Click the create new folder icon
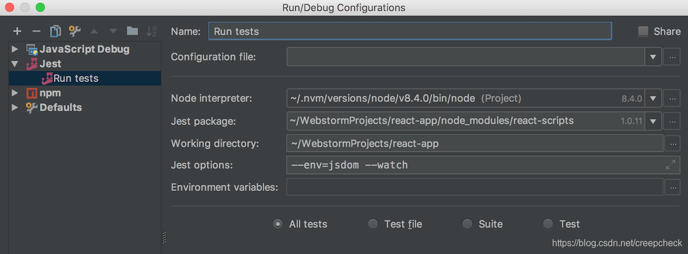 (132, 31)
